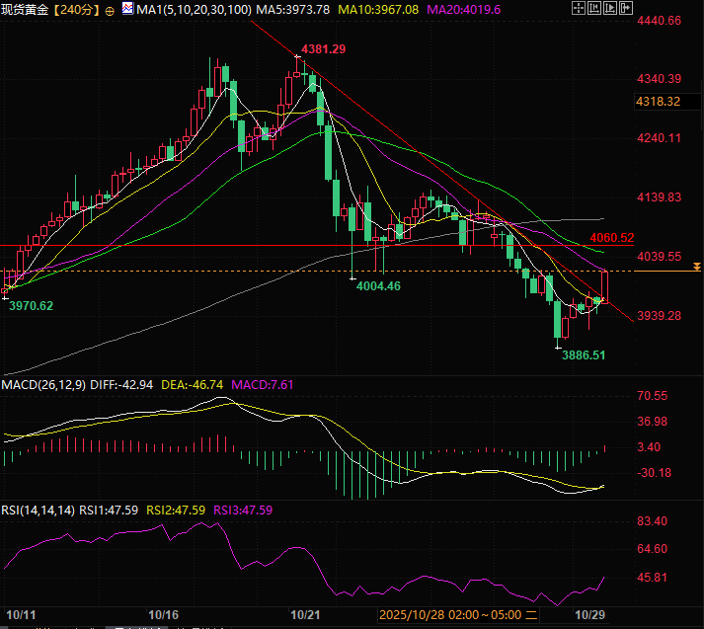Open MACD(26,12,9) indicator parameters

pos(45,384)
